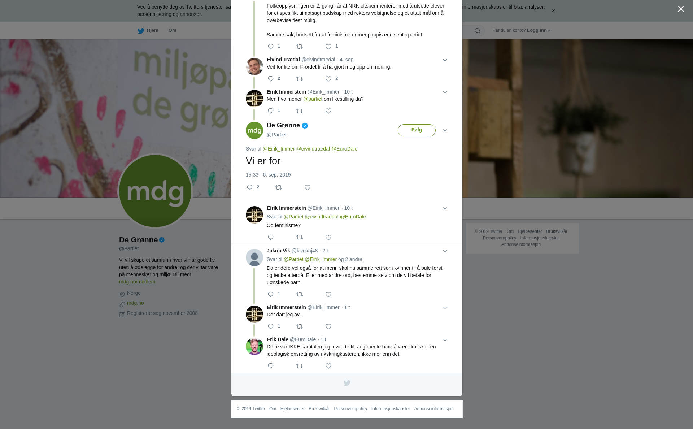Screen dimensions: 693x429
Task: Go to Hjem in top navigation
Action: coord(148,30)
